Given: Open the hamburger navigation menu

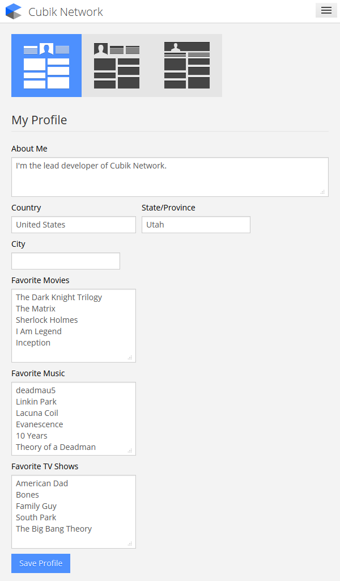Looking at the screenshot, I should pyautogui.click(x=326, y=10).
